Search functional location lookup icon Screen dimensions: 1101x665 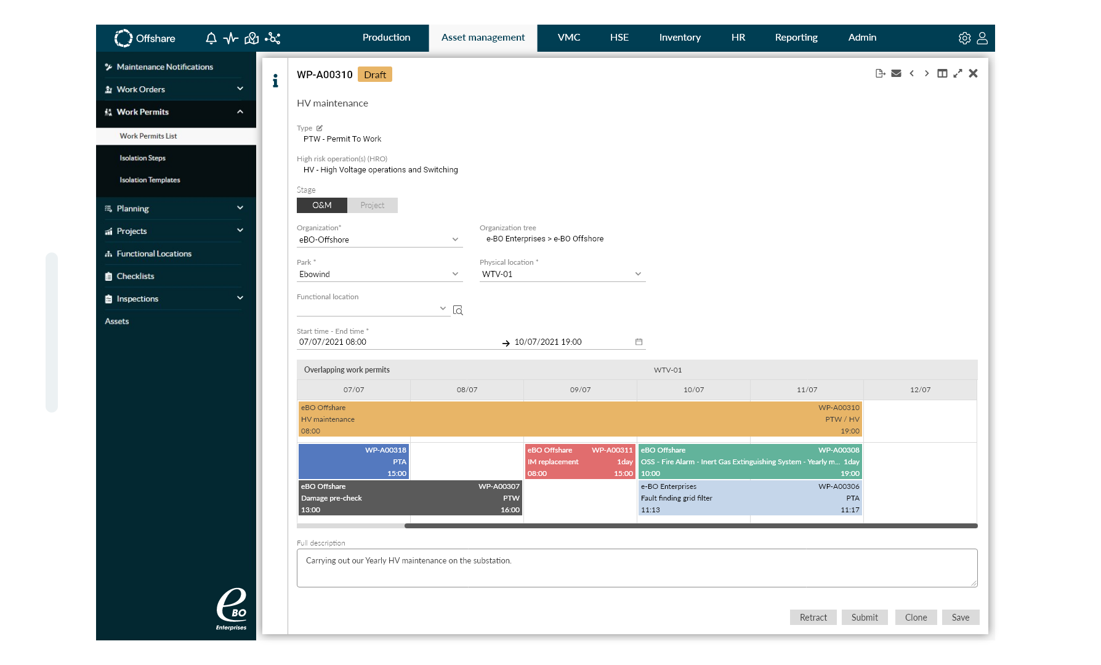point(458,310)
